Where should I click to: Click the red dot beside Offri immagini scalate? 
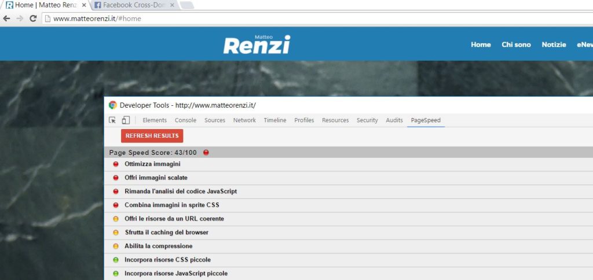116,178
